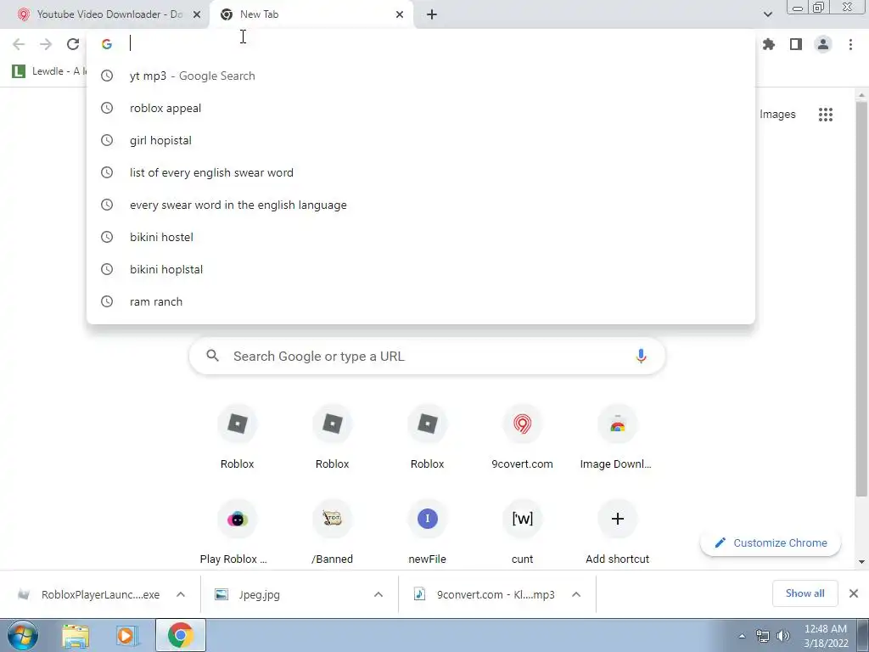Open the Lewdle bookmark
Screen dimensions: 869x652
pos(48,71)
